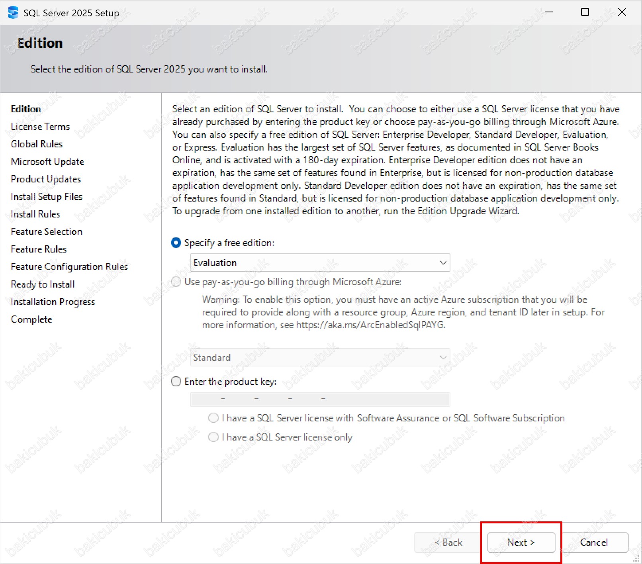
Task: Select license with Software Assurance radio button
Action: click(x=213, y=418)
